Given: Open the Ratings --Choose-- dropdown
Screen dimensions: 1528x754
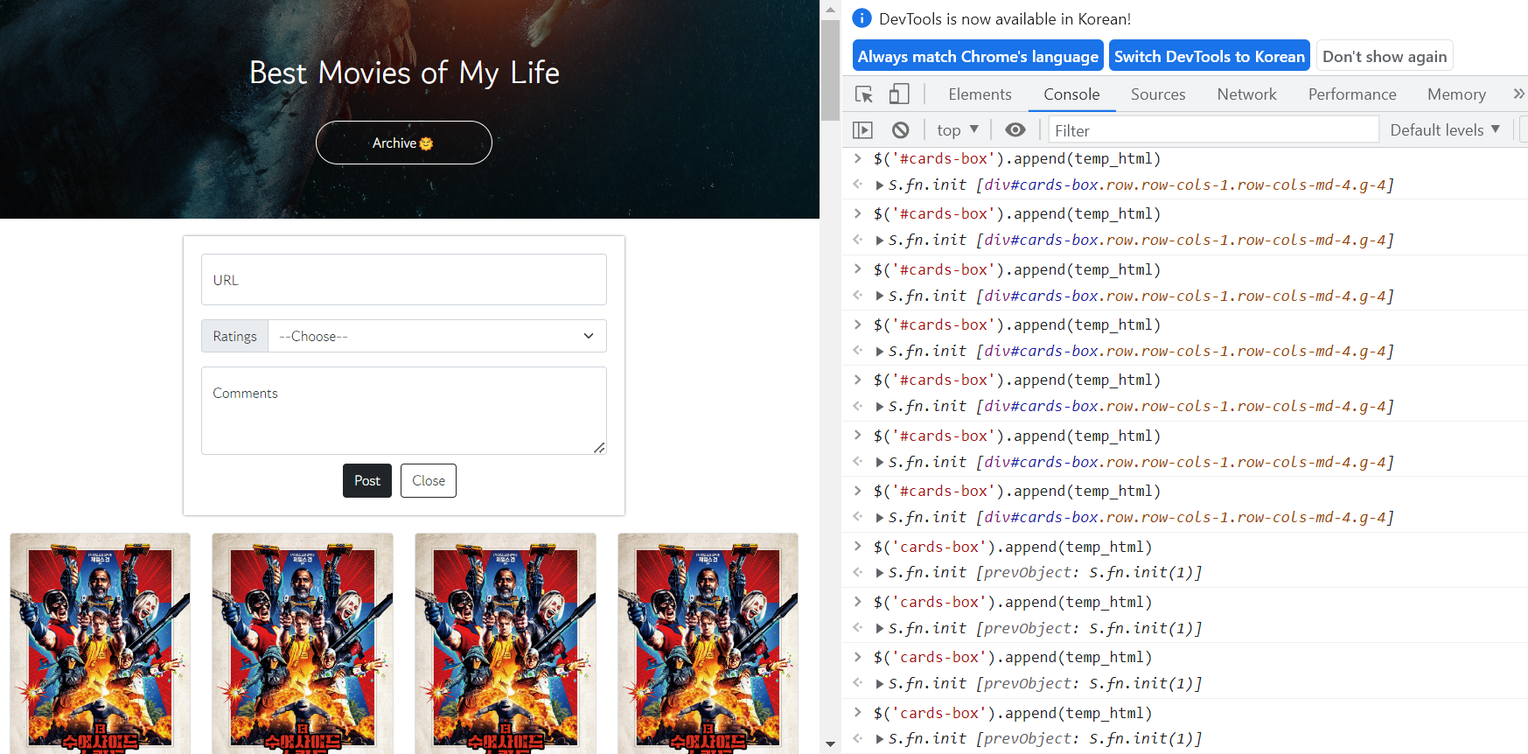Looking at the screenshot, I should (x=436, y=336).
